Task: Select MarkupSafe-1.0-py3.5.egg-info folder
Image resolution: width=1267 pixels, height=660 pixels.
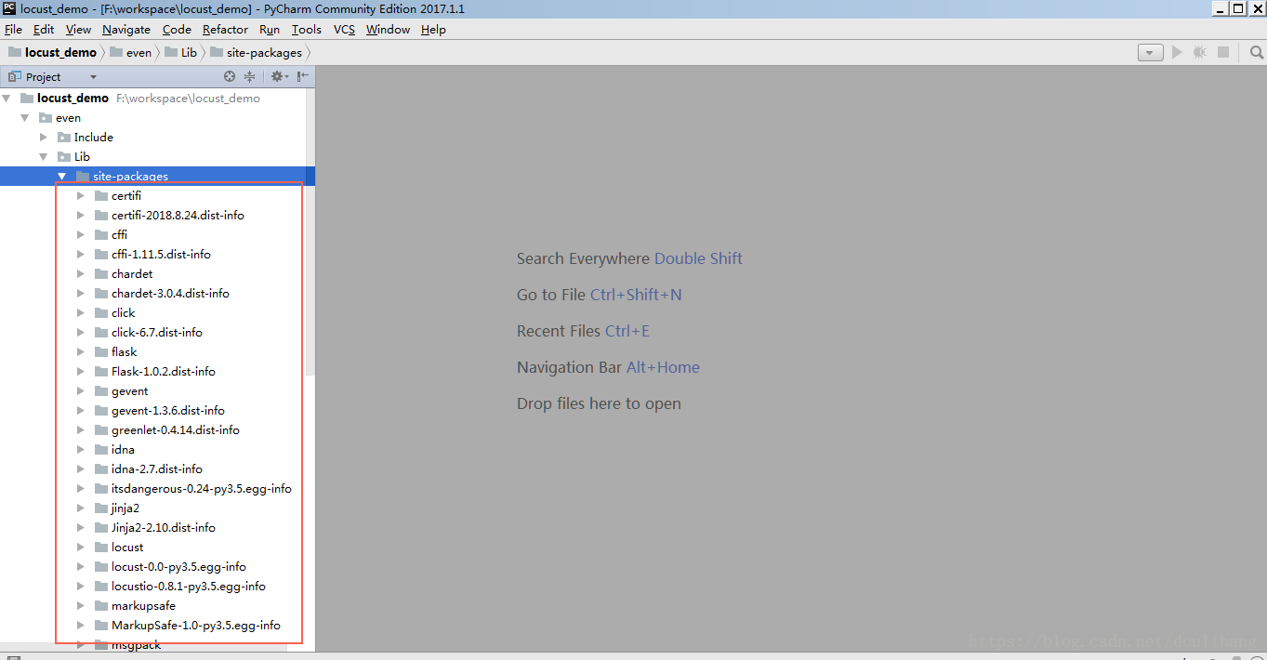Action: (x=196, y=626)
